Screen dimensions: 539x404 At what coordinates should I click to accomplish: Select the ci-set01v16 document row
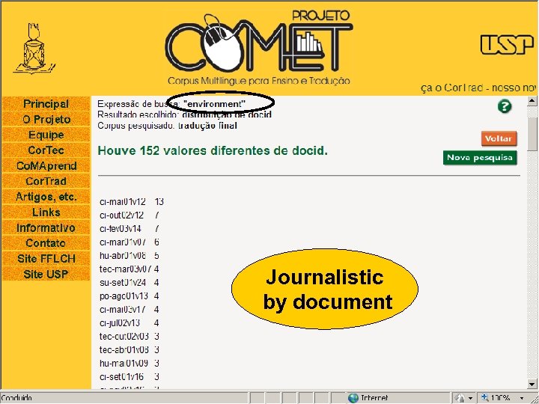[130, 376]
